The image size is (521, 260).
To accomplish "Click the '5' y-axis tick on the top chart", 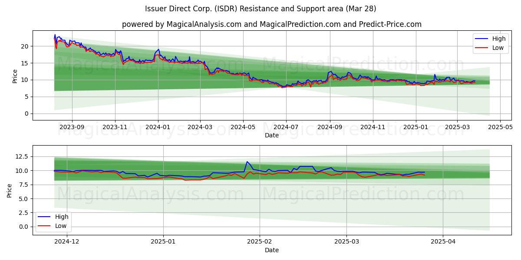I will click(27, 97).
